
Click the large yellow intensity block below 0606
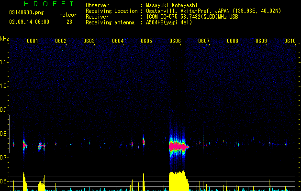pos(178,181)
